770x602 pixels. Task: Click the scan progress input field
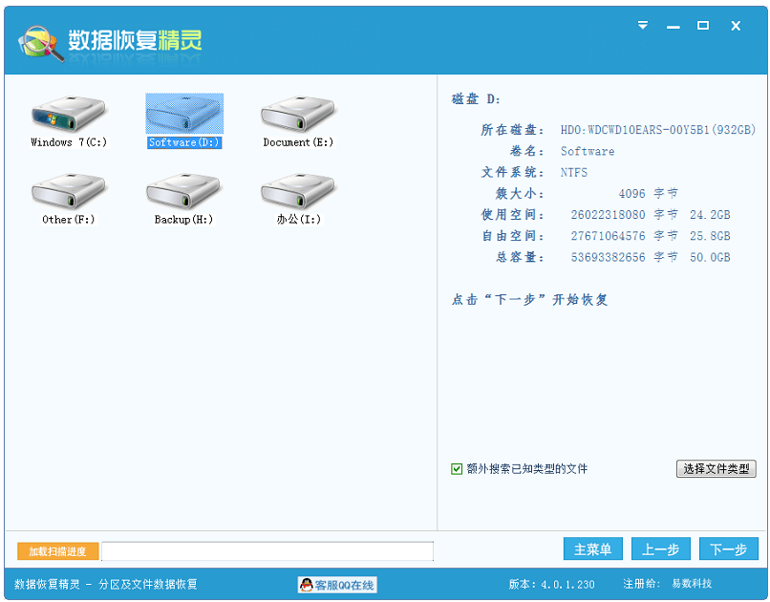pos(267,550)
